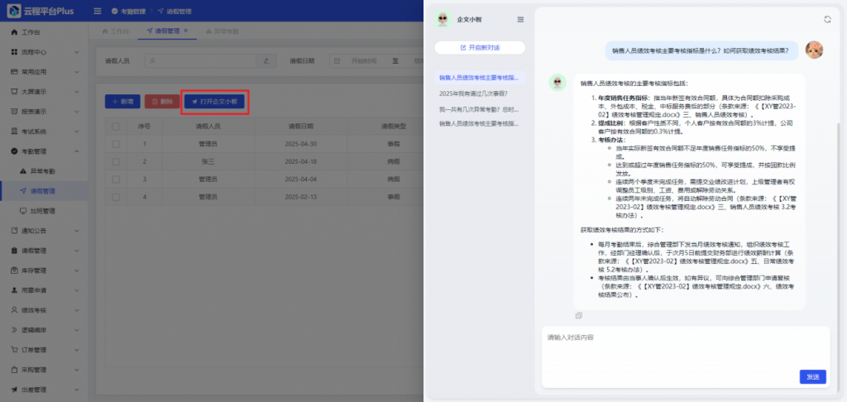This screenshot has height=402, width=847.
Task: Expand the 绩效考核 chevron in the sidebar
Action: click(76, 310)
